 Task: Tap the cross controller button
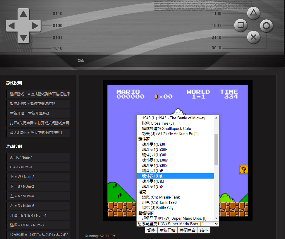pyautogui.click(x=253, y=37)
